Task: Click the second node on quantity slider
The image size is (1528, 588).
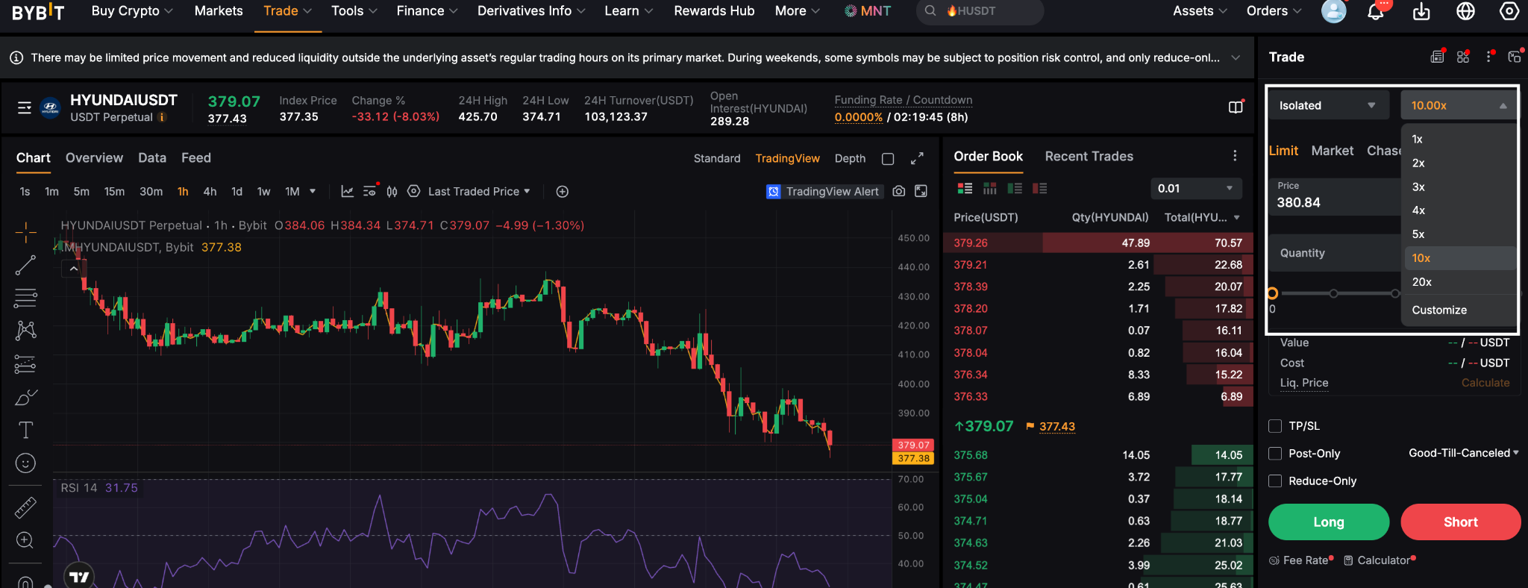Action: click(x=1333, y=293)
